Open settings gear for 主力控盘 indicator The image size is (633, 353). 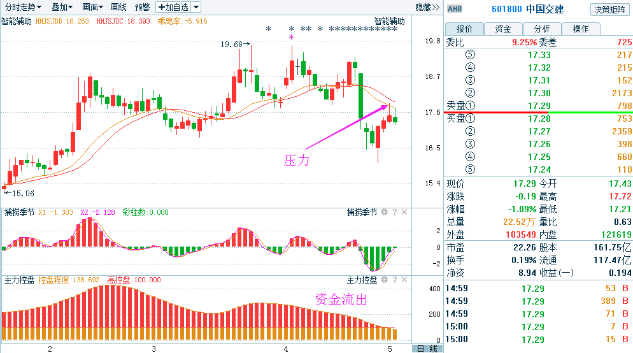tap(385, 280)
